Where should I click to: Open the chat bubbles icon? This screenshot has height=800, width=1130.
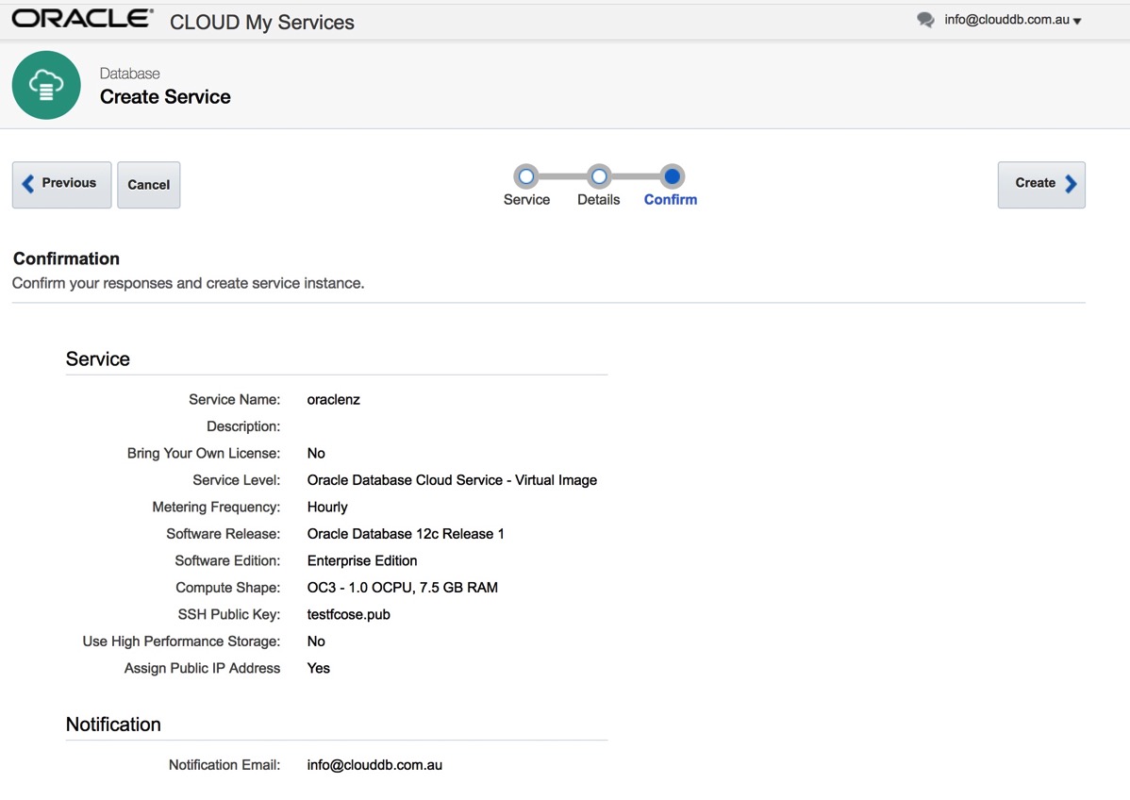click(x=925, y=20)
